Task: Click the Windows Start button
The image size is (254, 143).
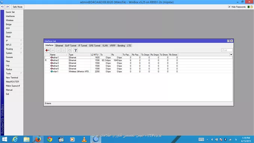Action: coord(4,139)
